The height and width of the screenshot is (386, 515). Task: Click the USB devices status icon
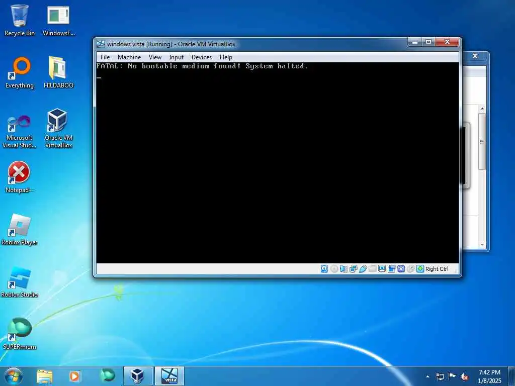363,269
